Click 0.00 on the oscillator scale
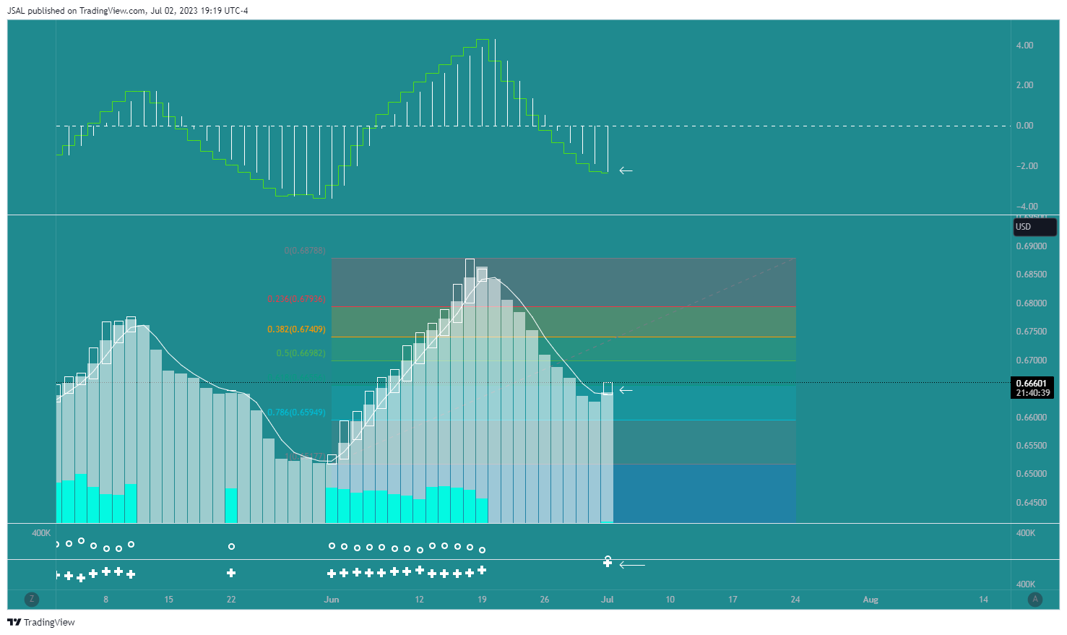Viewport: 1067px width, 635px height. [1024, 126]
